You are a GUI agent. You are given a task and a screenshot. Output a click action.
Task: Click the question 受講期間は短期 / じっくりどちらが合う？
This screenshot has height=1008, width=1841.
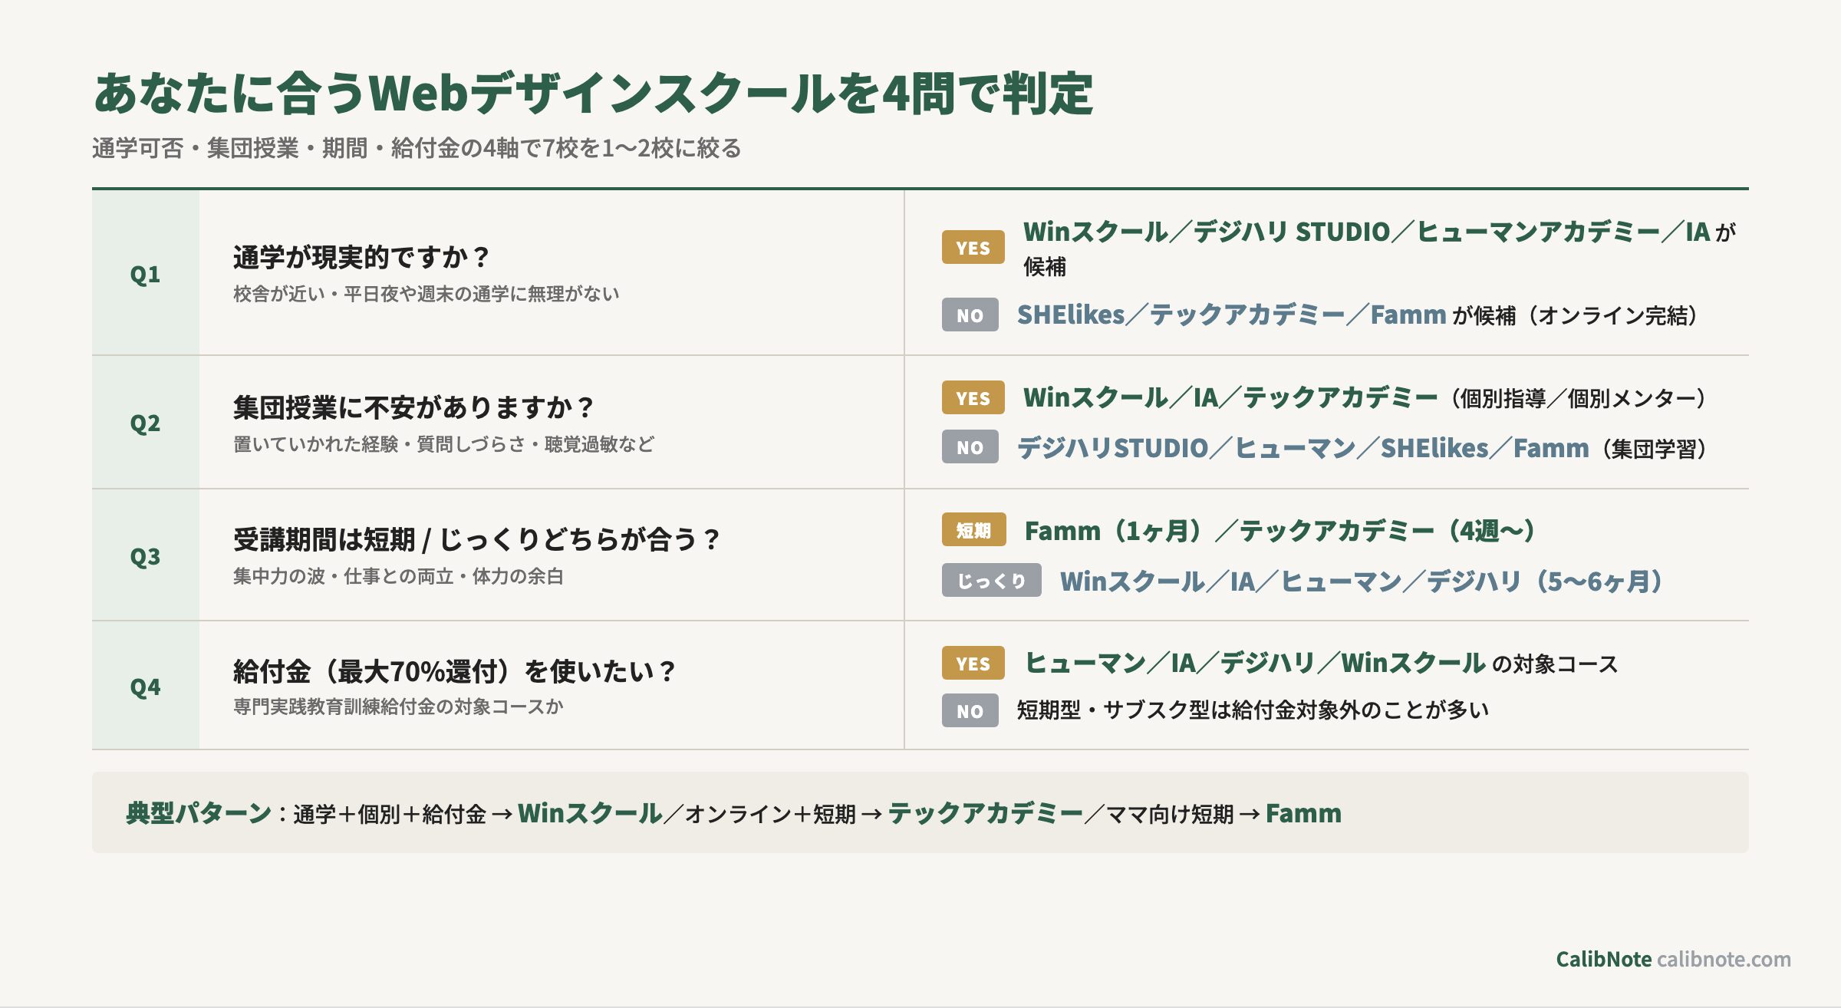click(x=477, y=539)
